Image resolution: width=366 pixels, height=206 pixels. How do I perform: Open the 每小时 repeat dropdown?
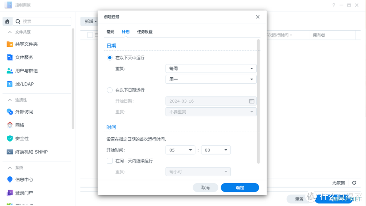coord(198,171)
